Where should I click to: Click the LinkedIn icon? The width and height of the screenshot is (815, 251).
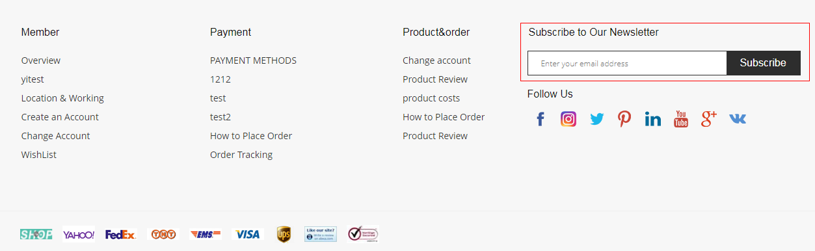[653, 119]
